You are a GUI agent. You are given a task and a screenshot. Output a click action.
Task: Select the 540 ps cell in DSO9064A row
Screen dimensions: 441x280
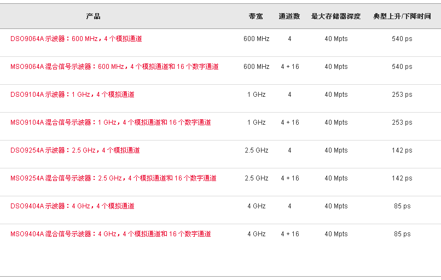[x=402, y=39]
